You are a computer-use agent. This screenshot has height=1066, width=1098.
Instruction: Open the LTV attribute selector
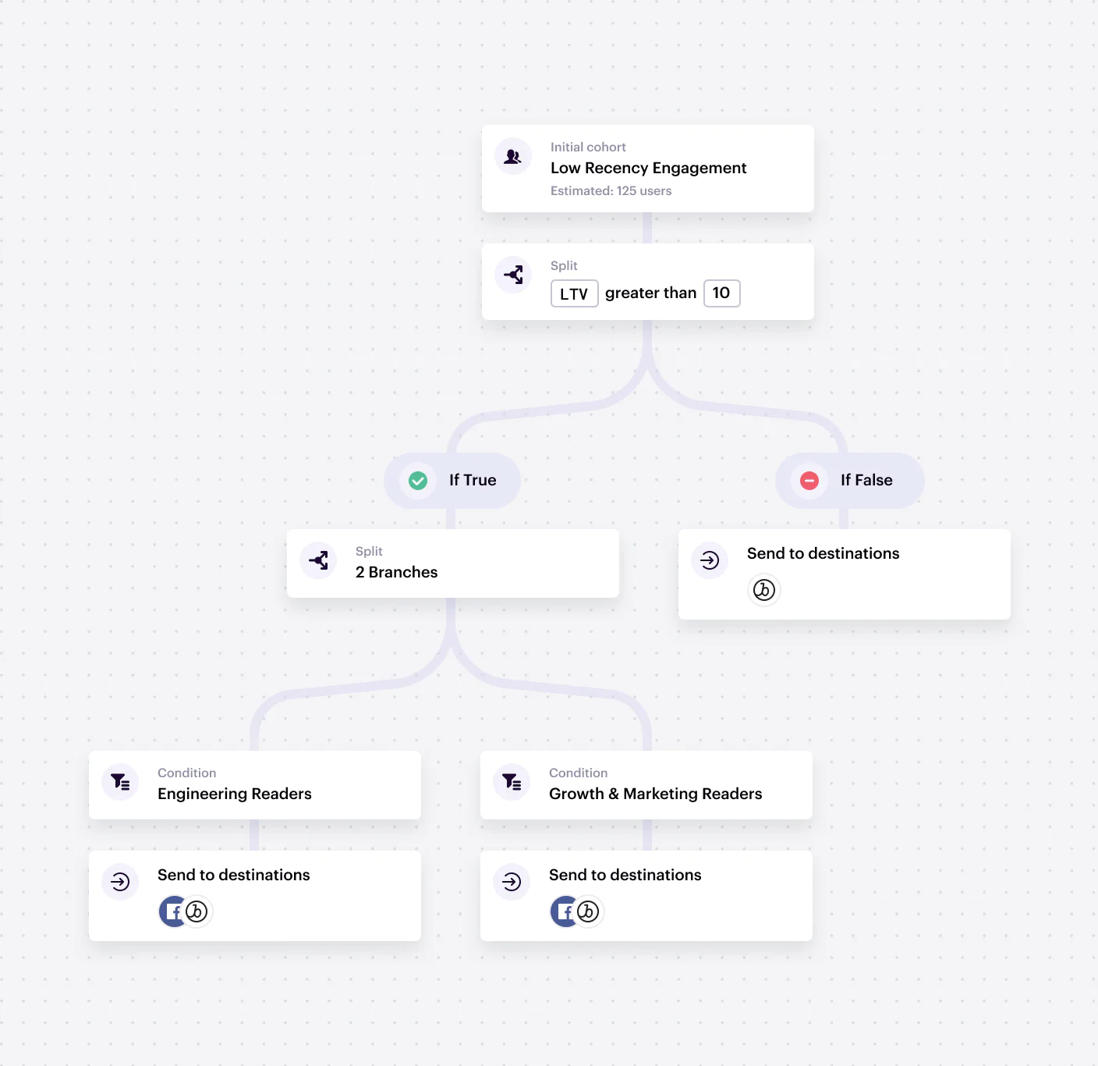pyautogui.click(x=574, y=293)
